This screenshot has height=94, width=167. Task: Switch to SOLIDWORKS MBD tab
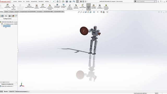tap(48, 11)
